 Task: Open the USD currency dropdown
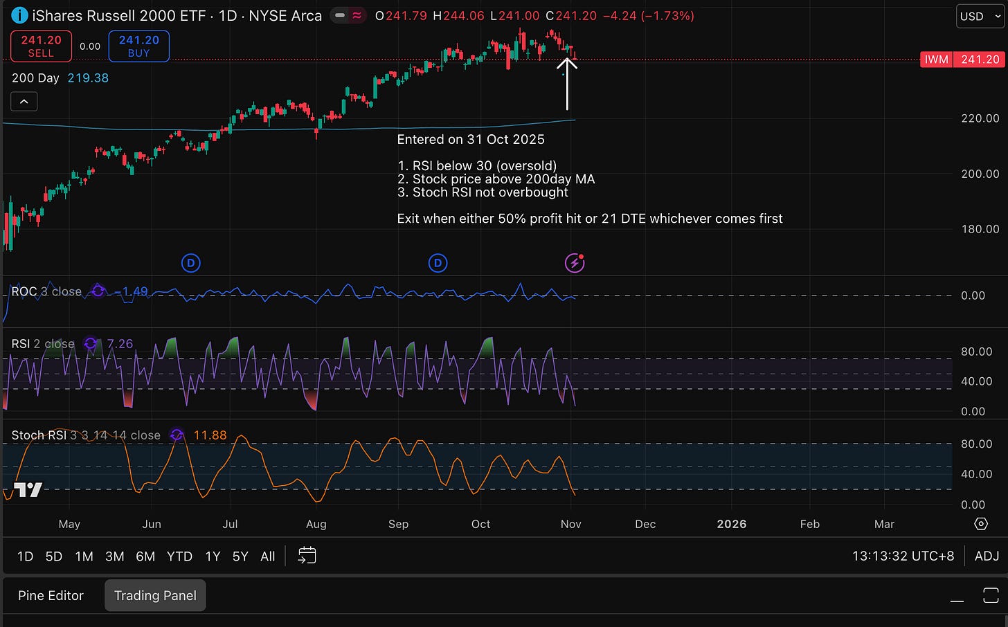click(x=980, y=16)
